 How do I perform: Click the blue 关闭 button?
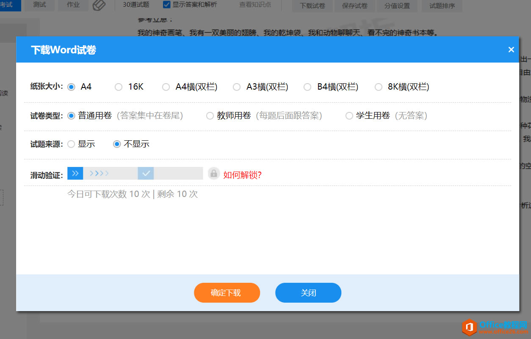(x=308, y=293)
